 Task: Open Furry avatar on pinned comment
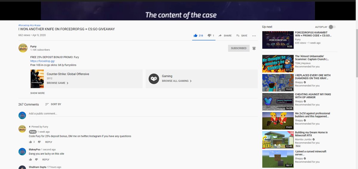[x=22, y=129]
